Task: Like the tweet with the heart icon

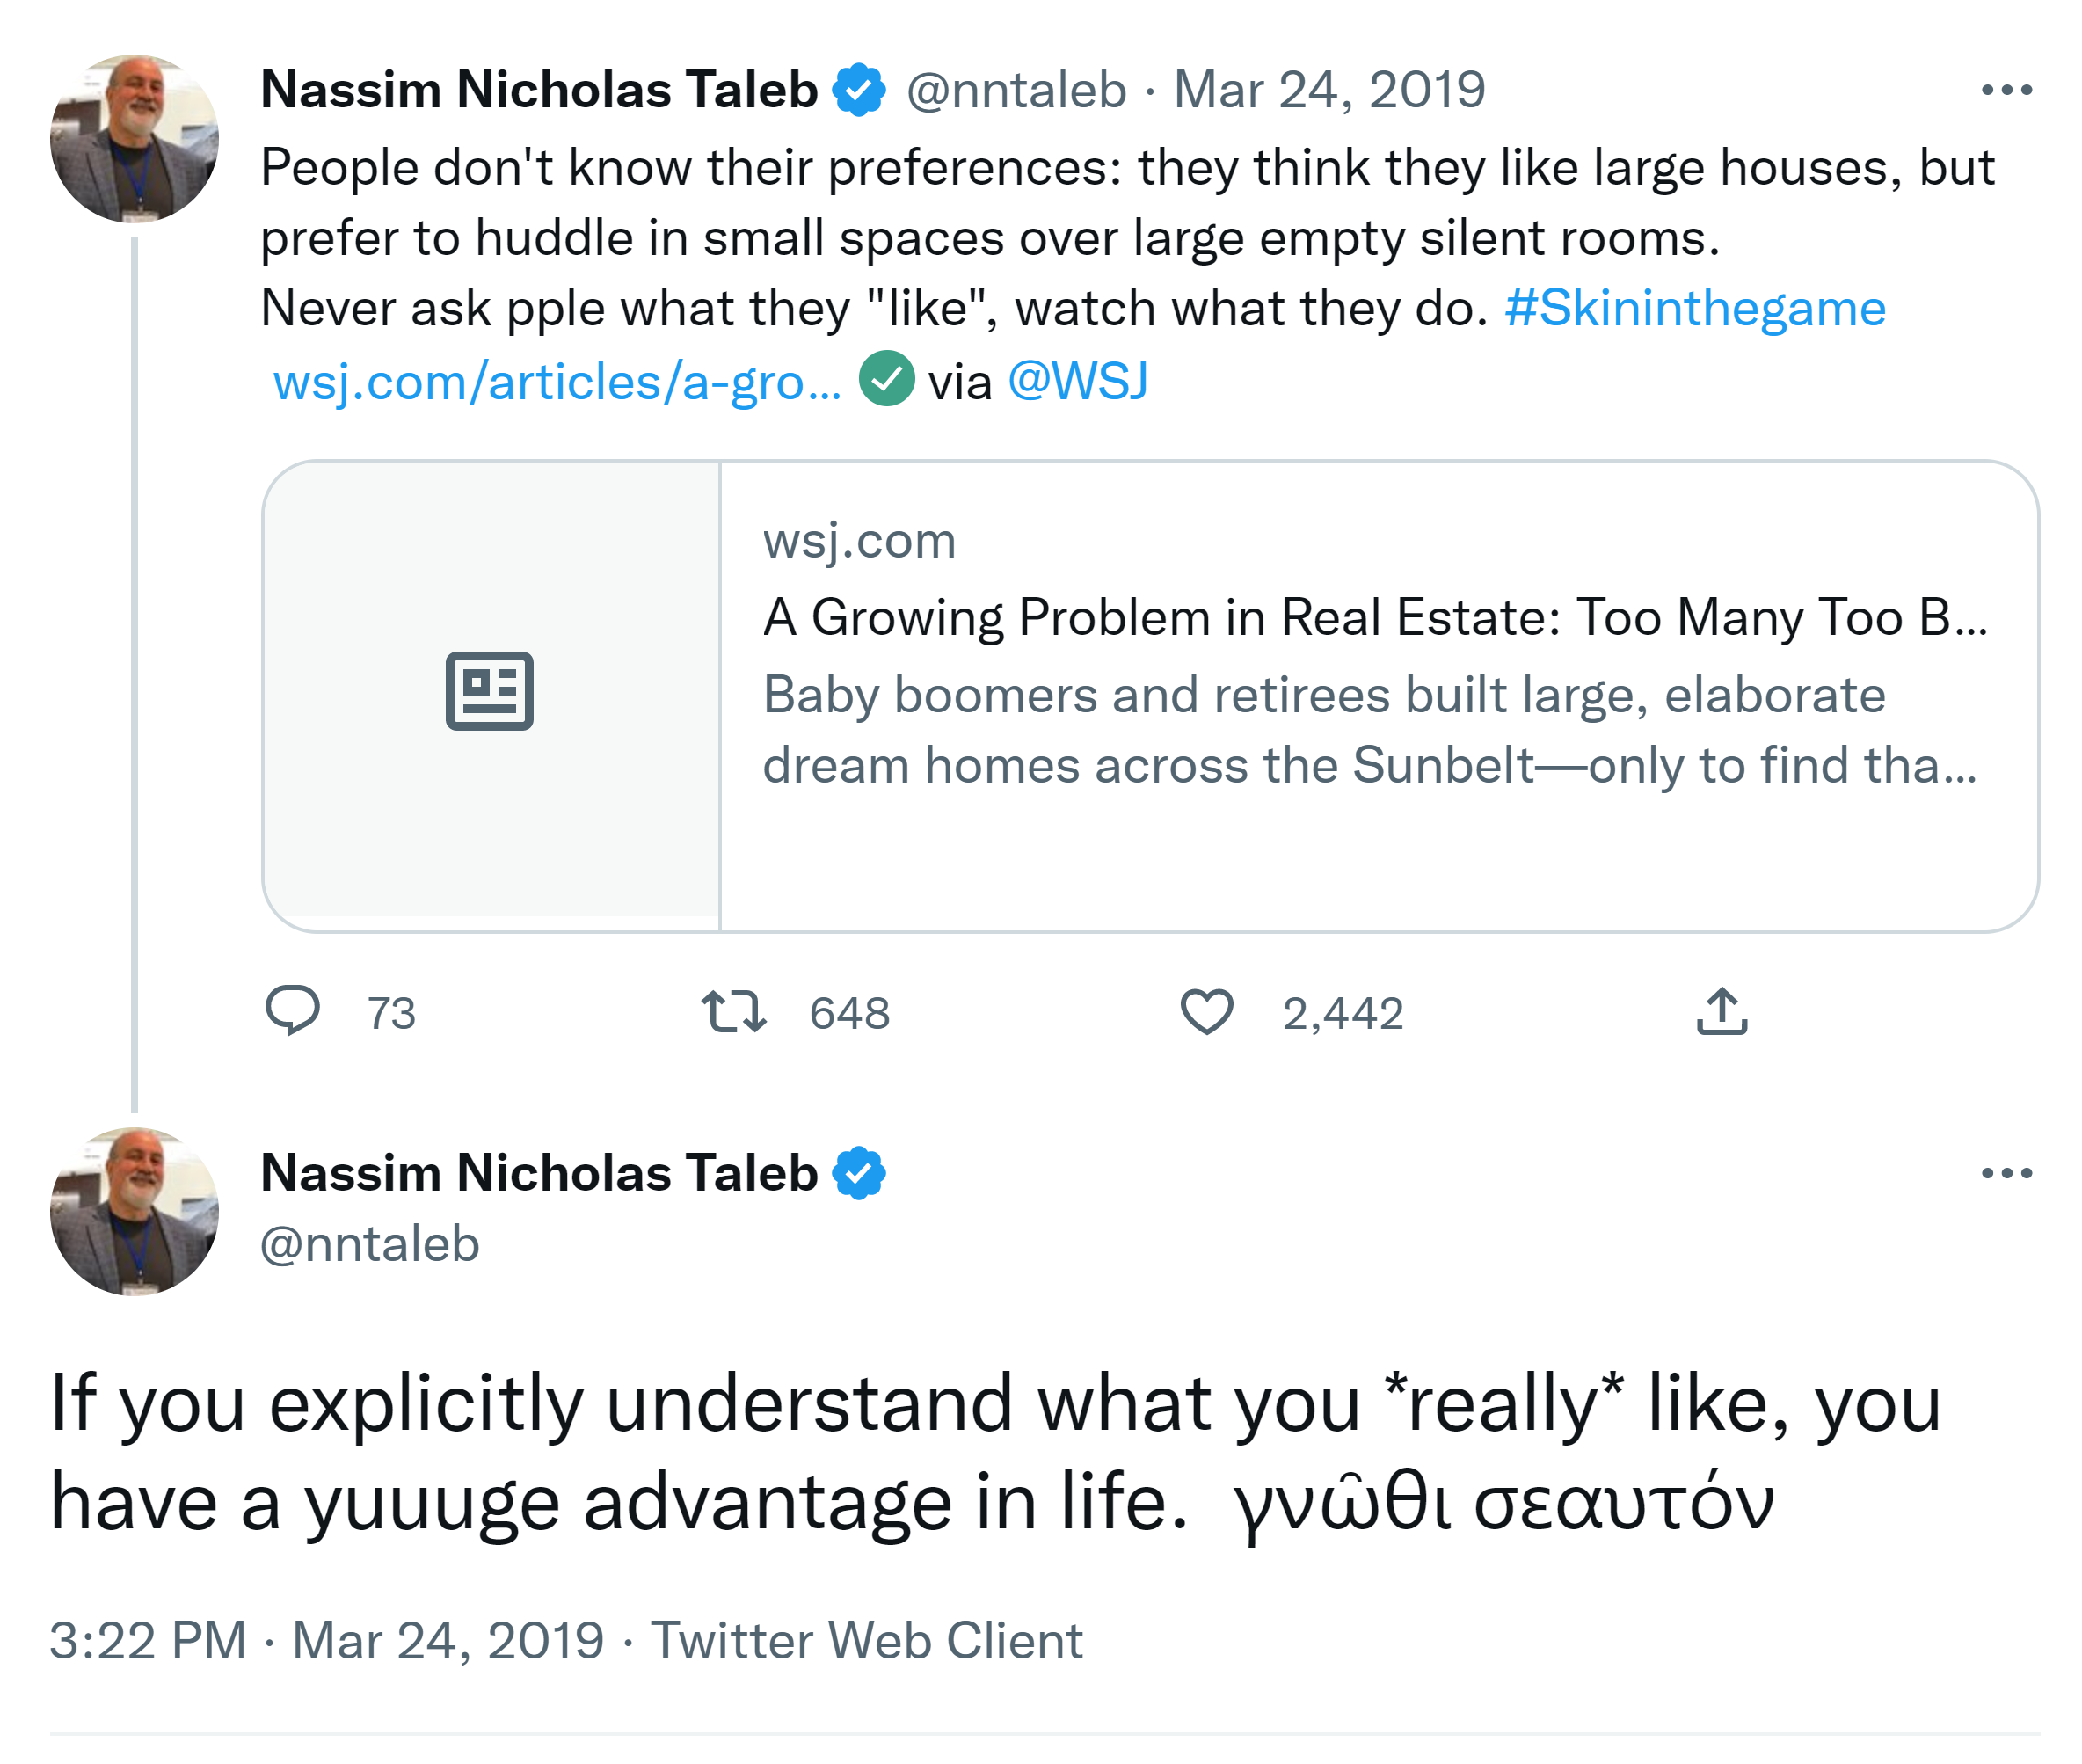Action: click(x=1207, y=1010)
